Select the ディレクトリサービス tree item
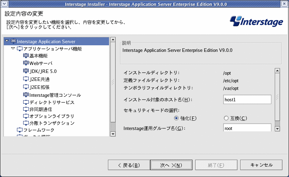Screen dimensions: 289x177 click(x=52, y=102)
